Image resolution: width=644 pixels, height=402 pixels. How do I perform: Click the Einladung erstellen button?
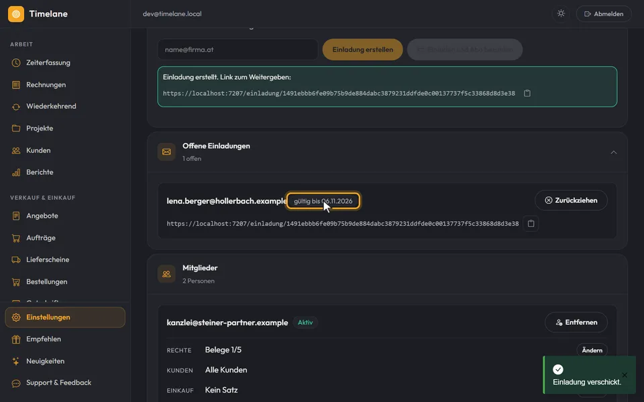(363, 50)
